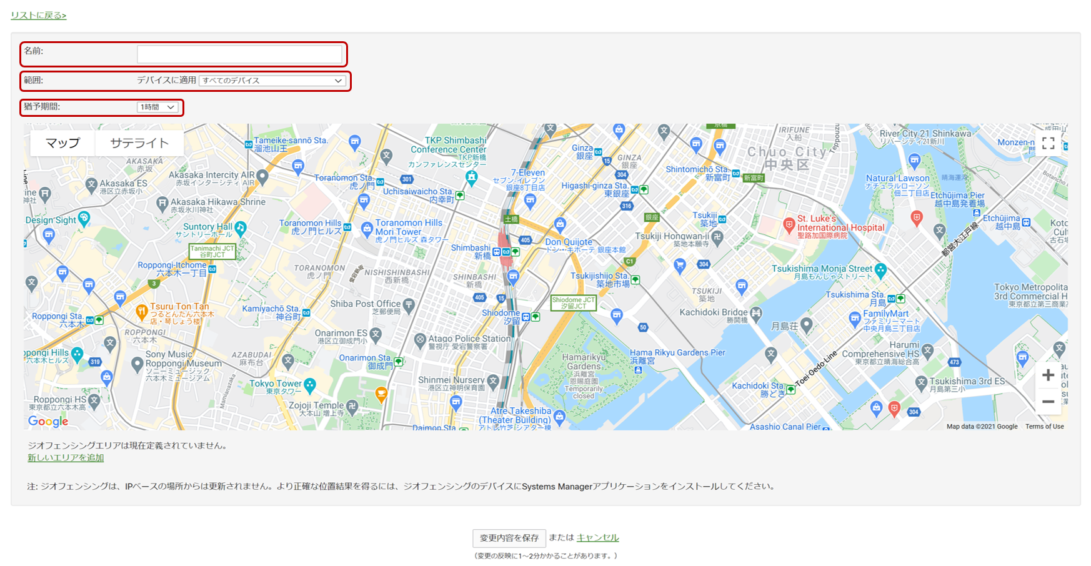Screen dimensions: 1091x566
Task: Switch map to マップ view
Action: [x=62, y=143]
